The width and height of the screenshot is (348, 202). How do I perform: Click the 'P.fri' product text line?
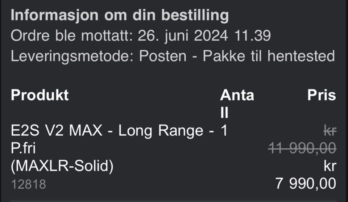(x=23, y=148)
